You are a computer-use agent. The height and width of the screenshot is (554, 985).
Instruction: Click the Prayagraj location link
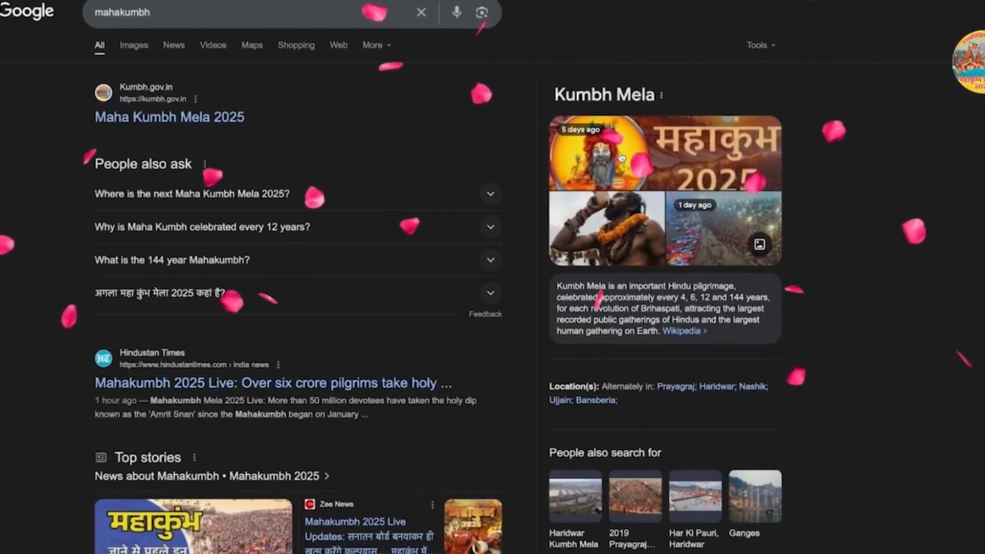[x=675, y=387]
